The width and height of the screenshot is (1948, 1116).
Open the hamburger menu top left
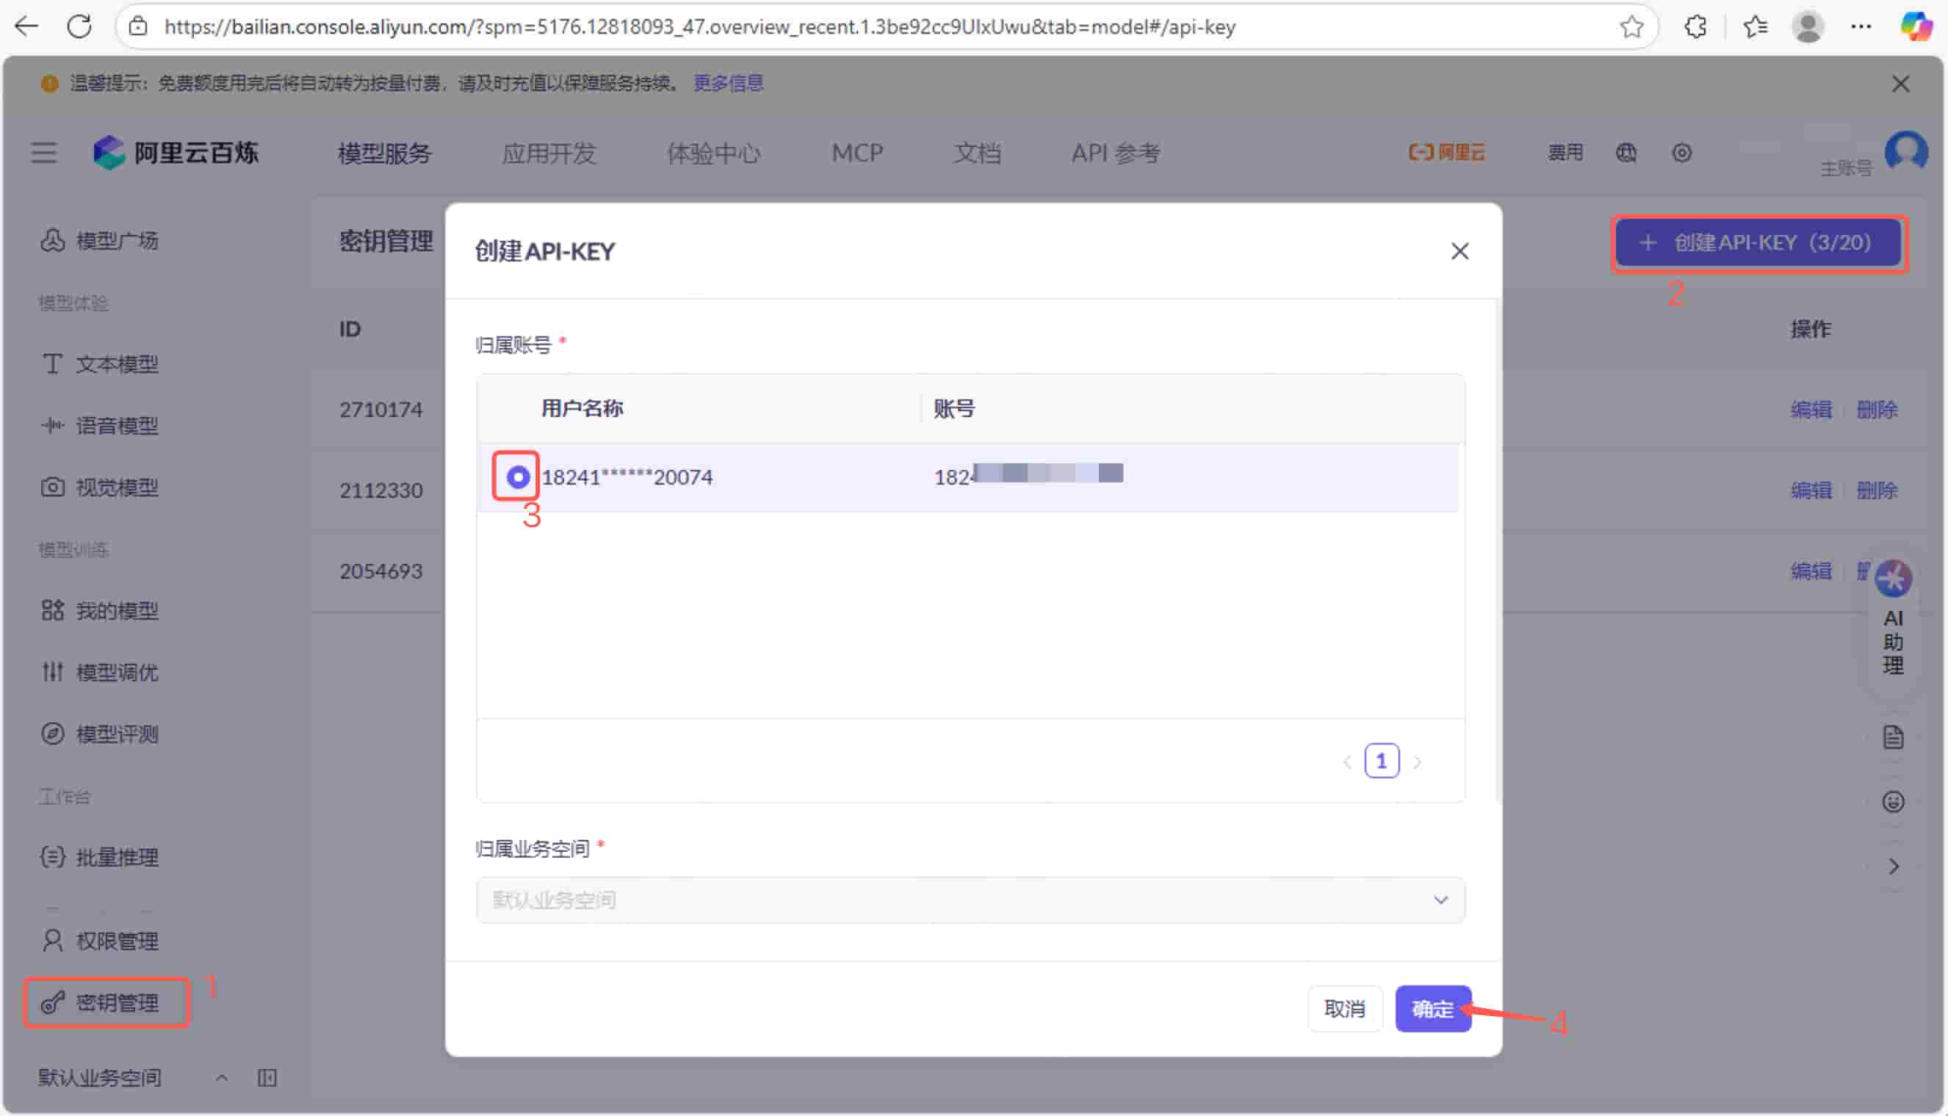tap(43, 153)
